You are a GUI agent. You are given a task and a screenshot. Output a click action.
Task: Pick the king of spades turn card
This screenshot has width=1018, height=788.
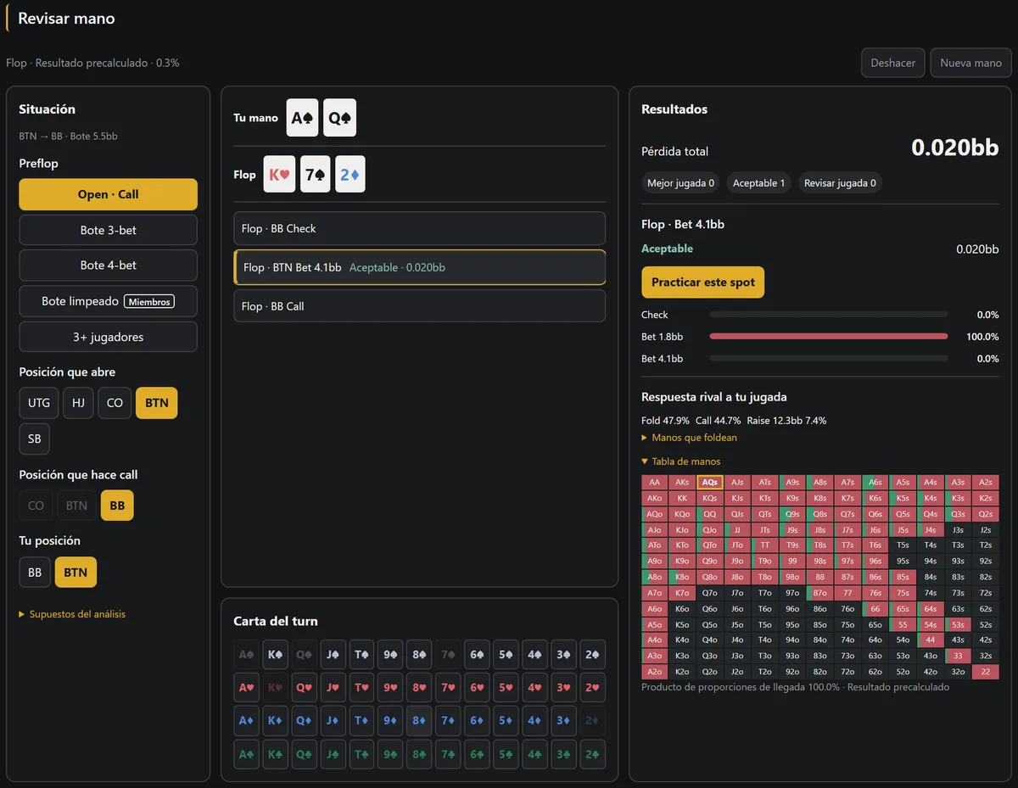(x=276, y=654)
